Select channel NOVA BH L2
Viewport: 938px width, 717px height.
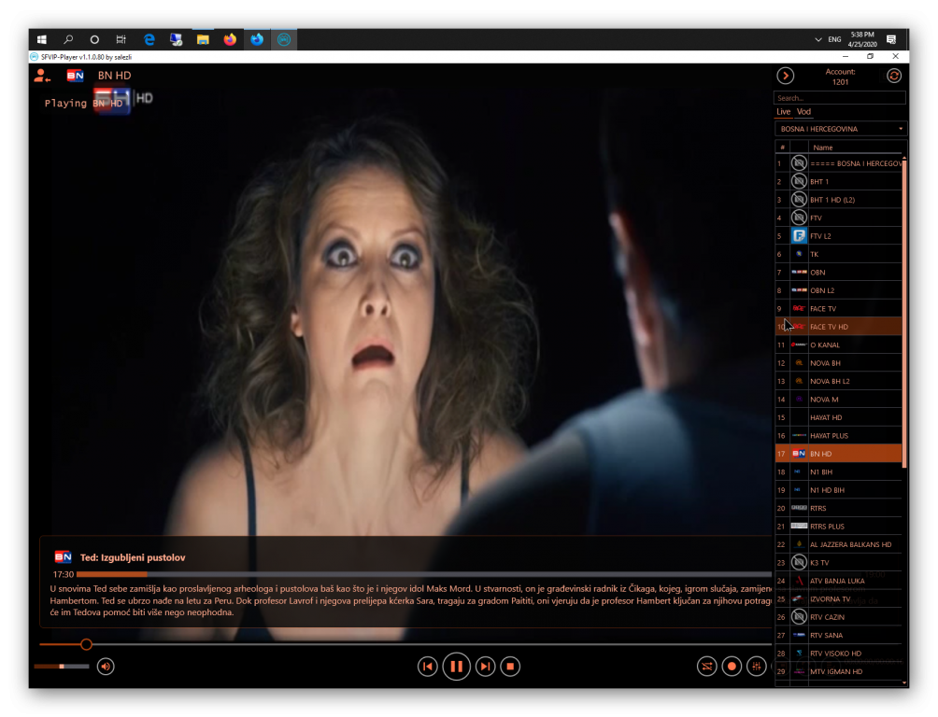(838, 381)
